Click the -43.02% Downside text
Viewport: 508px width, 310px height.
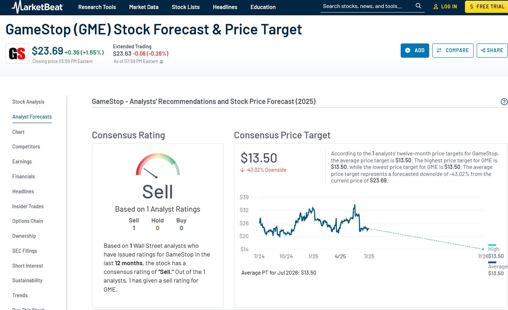(263, 170)
